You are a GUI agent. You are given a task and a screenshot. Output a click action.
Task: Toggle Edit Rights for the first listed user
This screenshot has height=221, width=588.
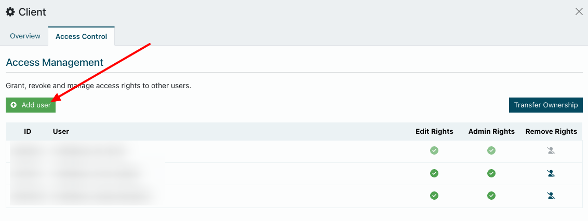[x=434, y=151]
